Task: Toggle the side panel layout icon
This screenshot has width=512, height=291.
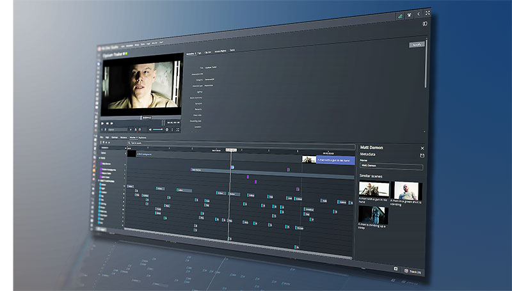Action: pyautogui.click(x=424, y=24)
